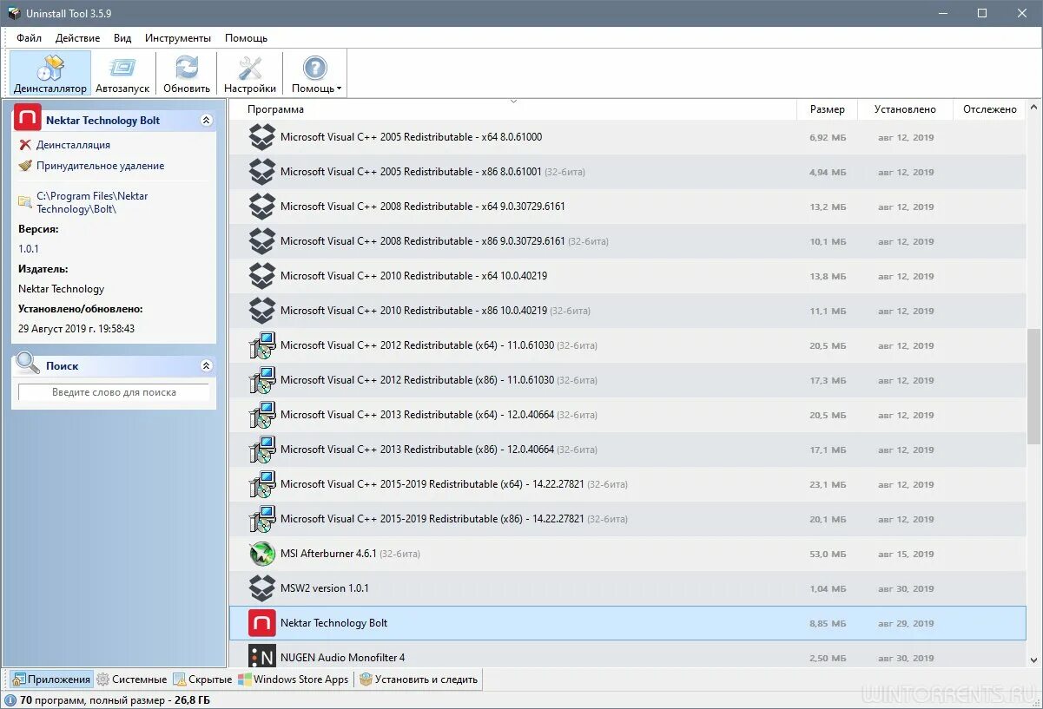Click installer icon of Visual C++ 2012 (x64)

point(262,345)
